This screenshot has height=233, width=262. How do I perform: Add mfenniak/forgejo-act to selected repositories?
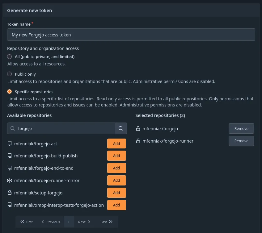coord(116,143)
